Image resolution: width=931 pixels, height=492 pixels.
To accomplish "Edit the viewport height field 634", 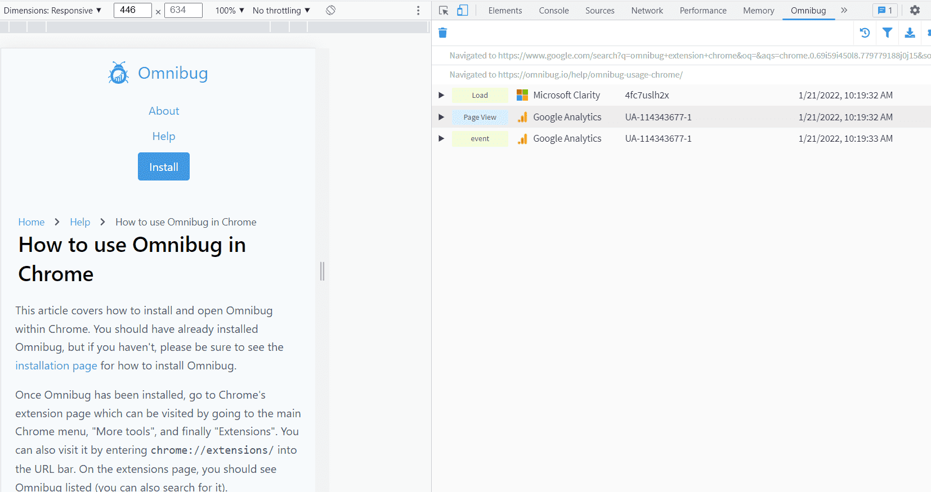I will 183,10.
